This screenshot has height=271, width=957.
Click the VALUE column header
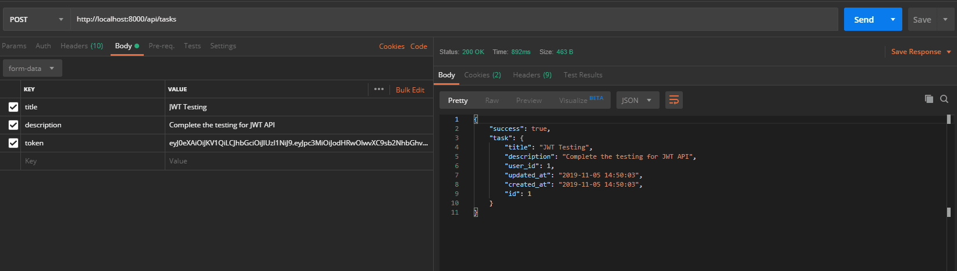pyautogui.click(x=178, y=89)
